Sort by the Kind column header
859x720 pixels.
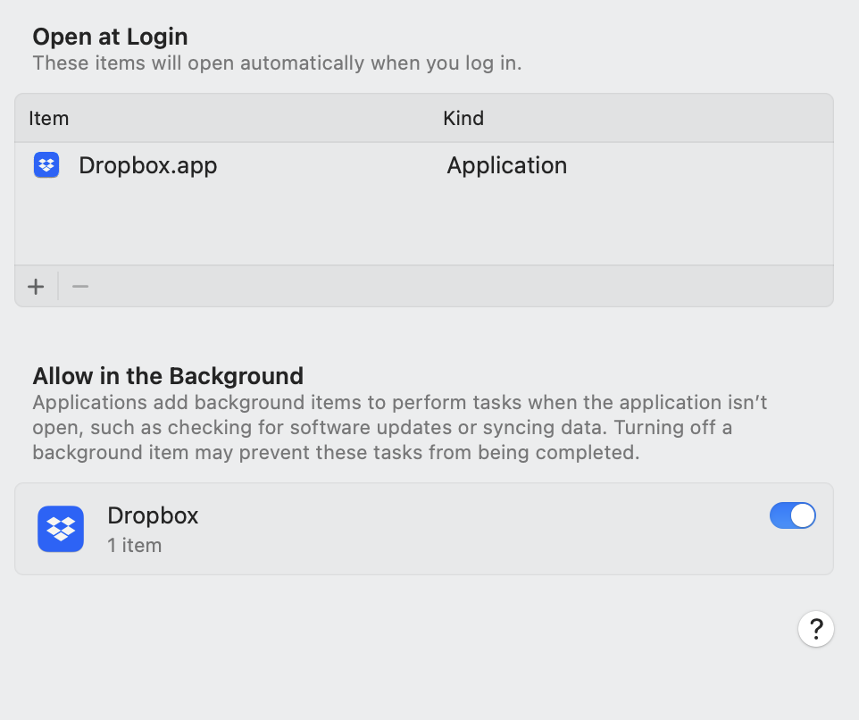[x=463, y=119]
